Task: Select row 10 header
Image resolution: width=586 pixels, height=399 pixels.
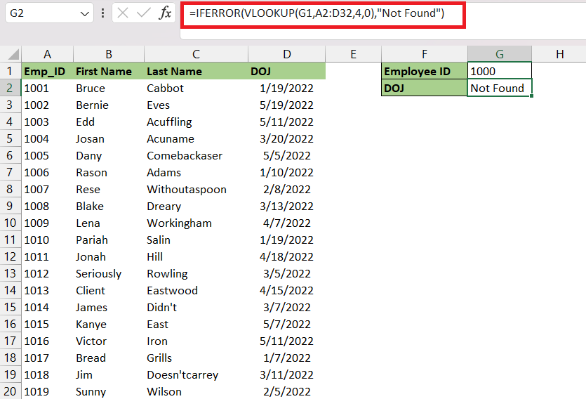Action: [11, 223]
